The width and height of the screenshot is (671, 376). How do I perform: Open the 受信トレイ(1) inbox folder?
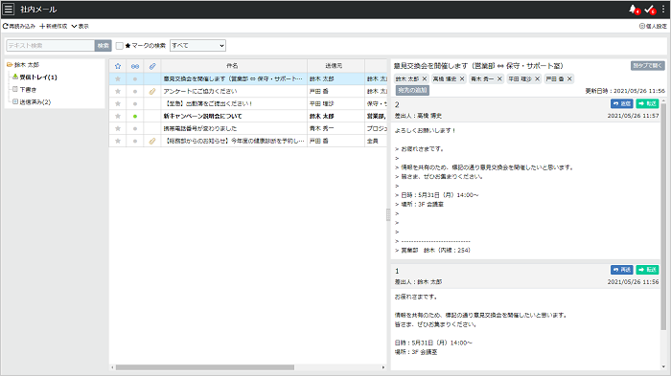click(38, 77)
